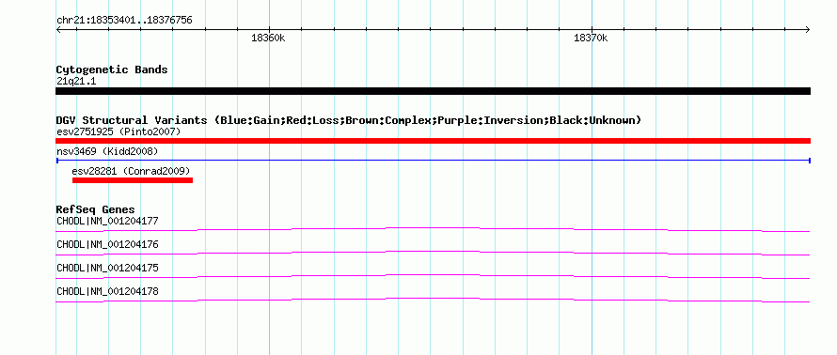Click the 18370k ruler tick label
Image resolution: width=837 pixels, height=355 pixels.
point(591,39)
